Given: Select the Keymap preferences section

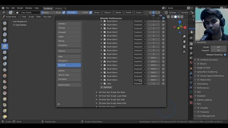Looking at the screenshot, I should 69,65.
